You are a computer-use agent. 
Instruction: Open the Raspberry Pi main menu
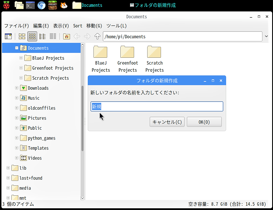(x=6, y=5)
